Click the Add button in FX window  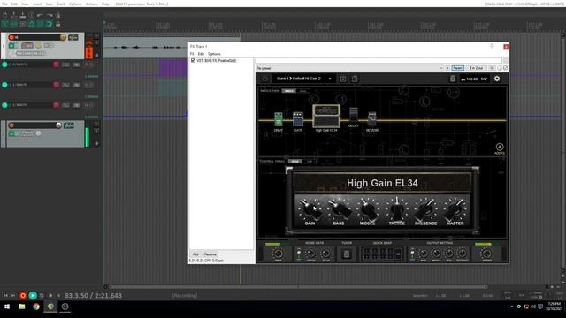coord(195,254)
